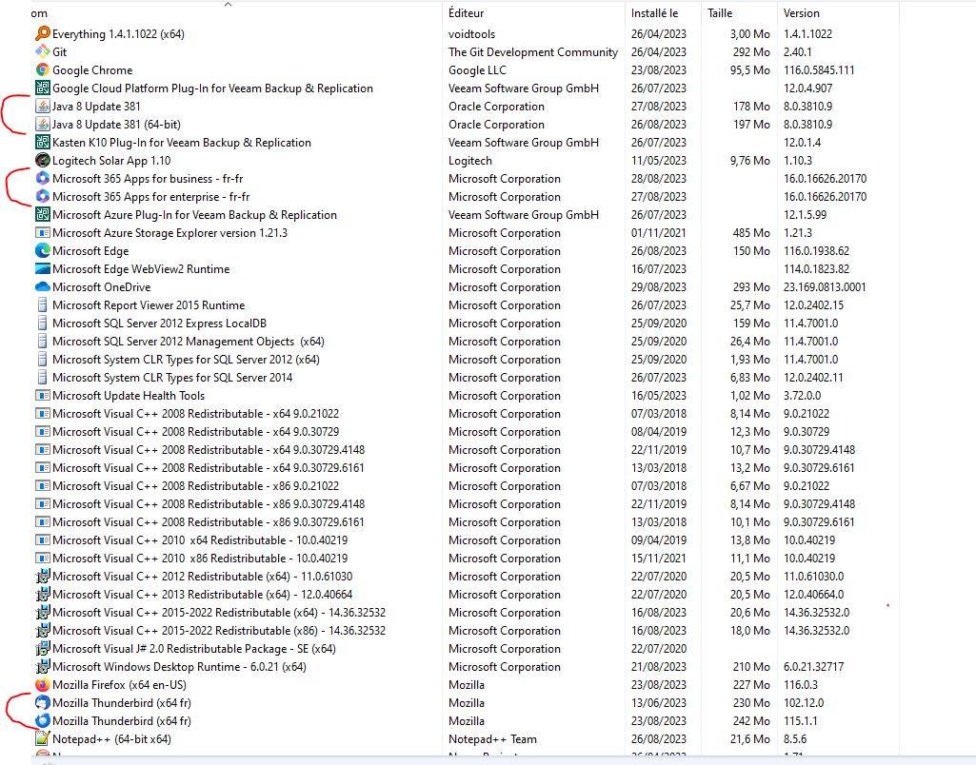Select the Microsoft OneDrive cloud icon
The width and height of the screenshot is (976, 765).
point(42,286)
